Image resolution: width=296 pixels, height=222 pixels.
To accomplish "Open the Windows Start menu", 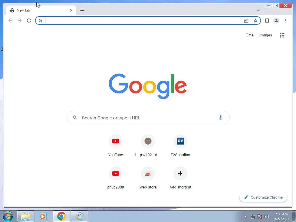I will [8, 216].
